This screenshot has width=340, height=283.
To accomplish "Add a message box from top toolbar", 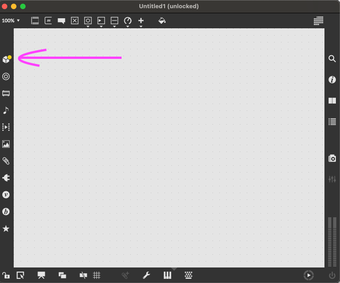I will coord(48,21).
